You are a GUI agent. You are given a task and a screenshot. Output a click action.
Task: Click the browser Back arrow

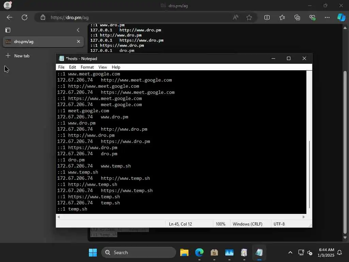pos(9,17)
